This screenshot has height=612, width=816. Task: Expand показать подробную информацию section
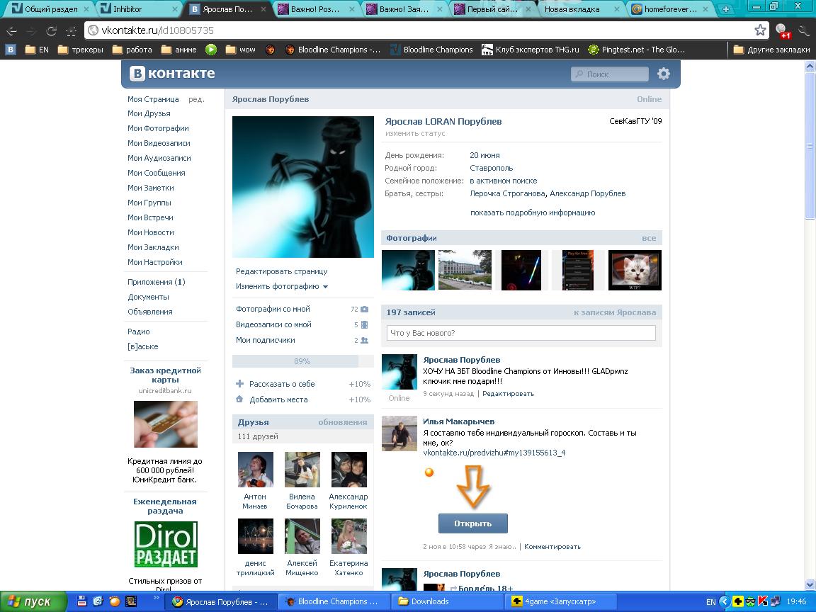click(532, 212)
